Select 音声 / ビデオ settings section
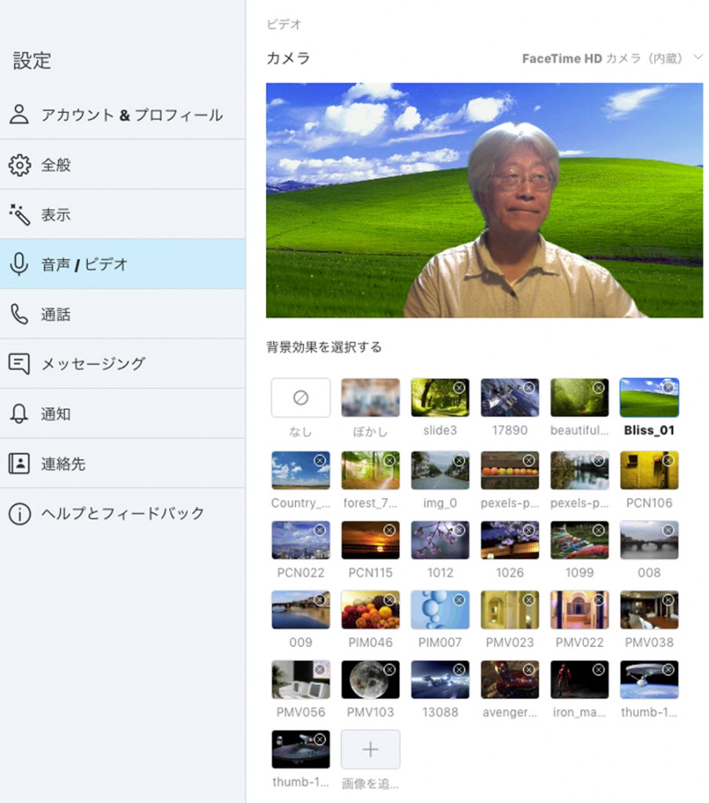 [x=122, y=264]
